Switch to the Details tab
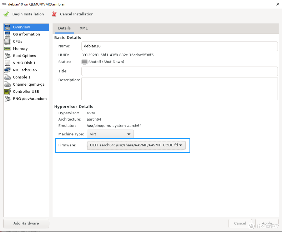This screenshot has width=282, height=232. pyautogui.click(x=64, y=28)
